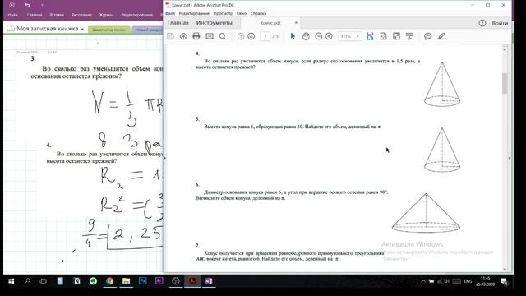Switch to OneNote on the taskbar
The width and height of the screenshot is (526, 296).
209,281
